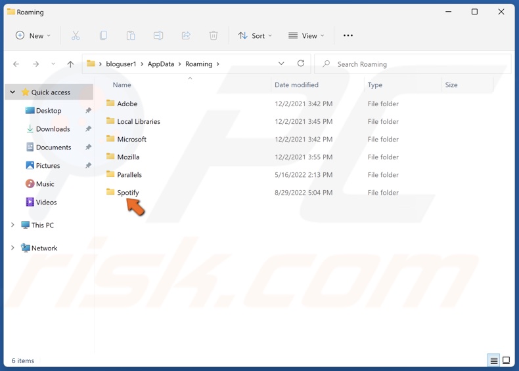
Task: Open the See more ellipsis menu
Action: tap(348, 35)
